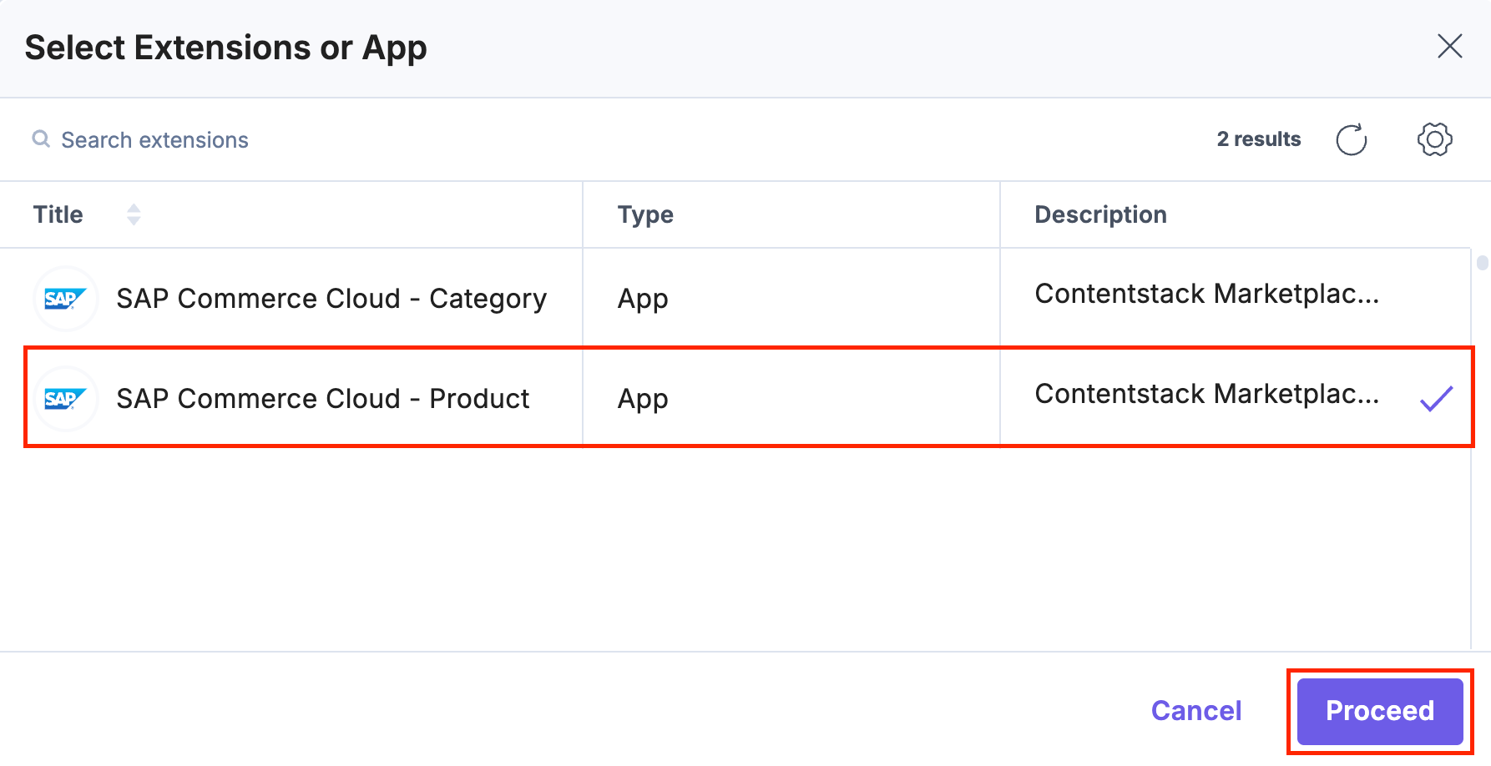Image resolution: width=1491 pixels, height=766 pixels.
Task: Open the table settings gear icon
Action: tap(1434, 139)
